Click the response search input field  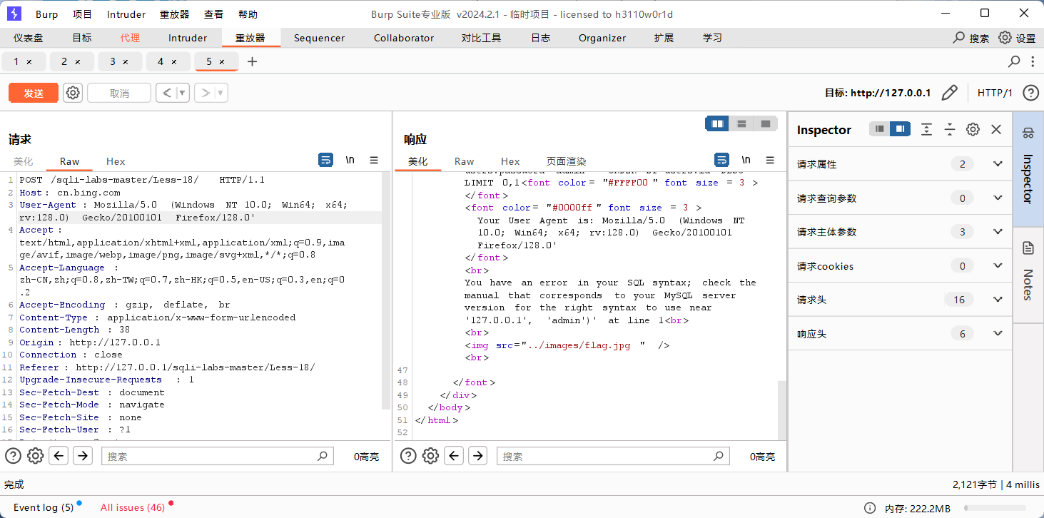[x=614, y=456]
